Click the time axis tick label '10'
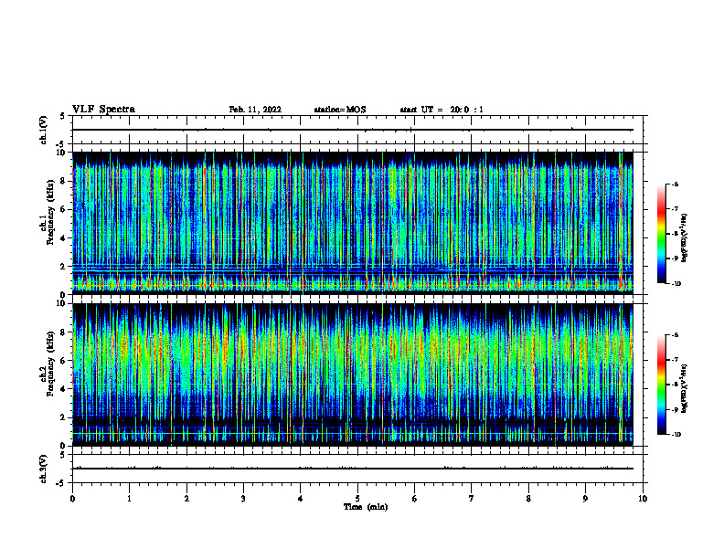The height and width of the screenshot is (559, 724). [x=643, y=499]
